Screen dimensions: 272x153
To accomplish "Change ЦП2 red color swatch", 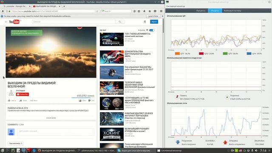I will point(201,54).
